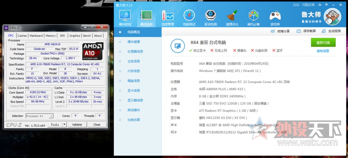Open 性能测试 gauge icon
This screenshot has width=348, height=158.
[x=189, y=16]
